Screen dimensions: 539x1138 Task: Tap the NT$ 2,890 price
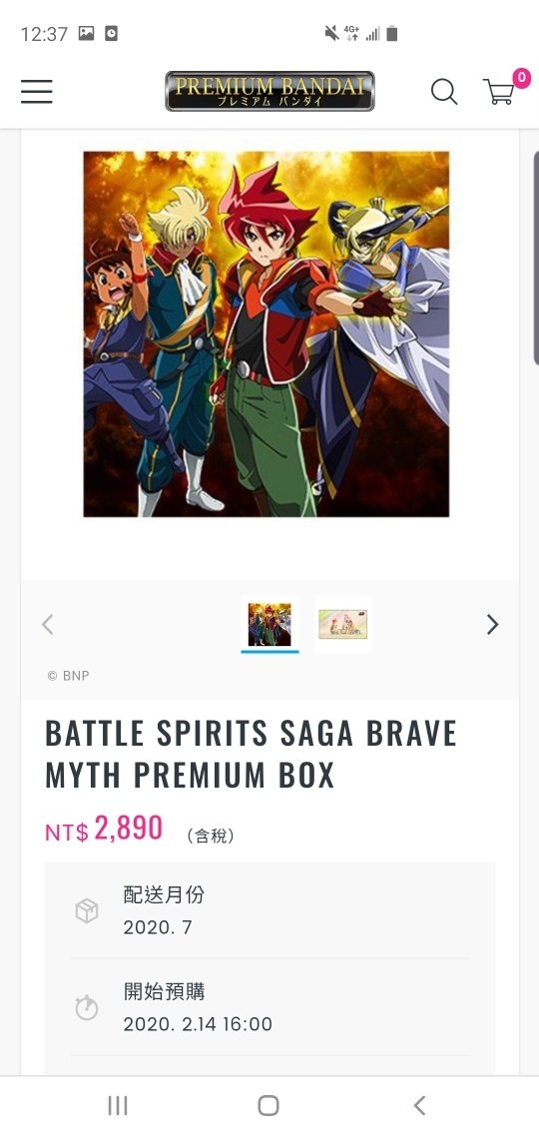point(104,829)
